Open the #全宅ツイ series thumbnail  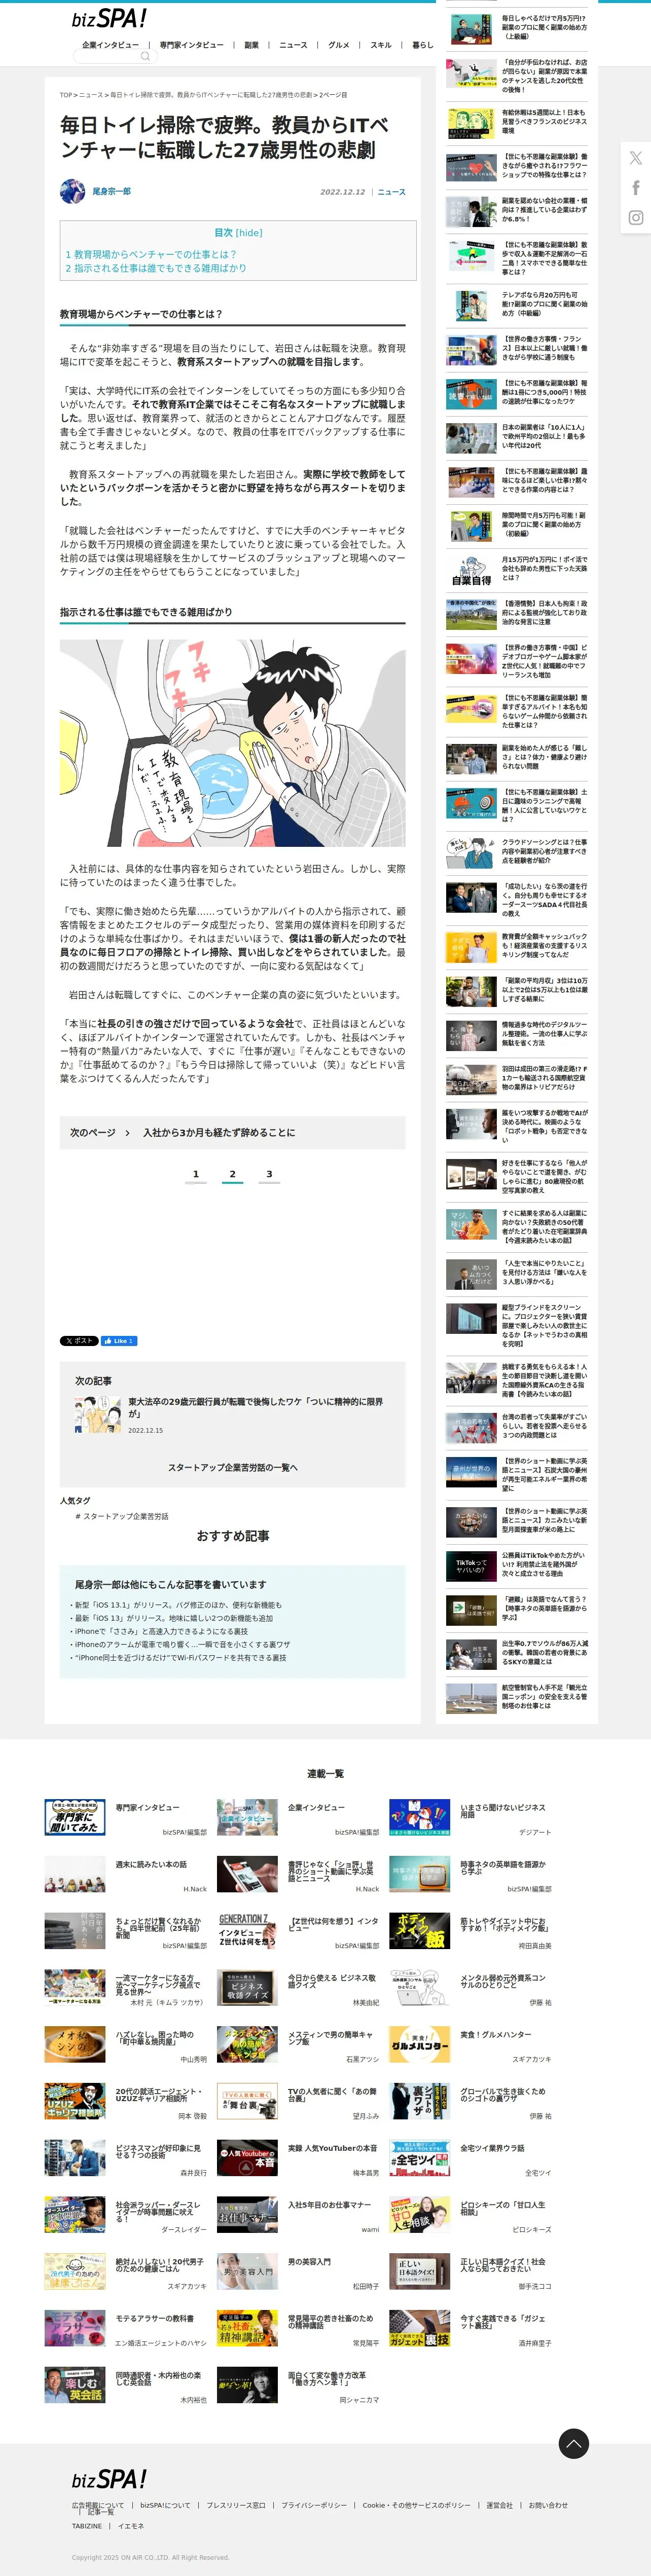coord(420,2158)
